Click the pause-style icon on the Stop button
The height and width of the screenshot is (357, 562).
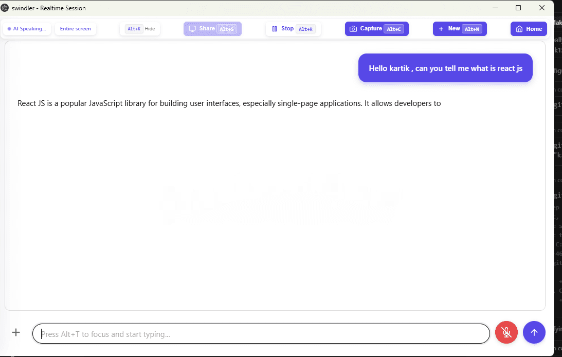274,28
